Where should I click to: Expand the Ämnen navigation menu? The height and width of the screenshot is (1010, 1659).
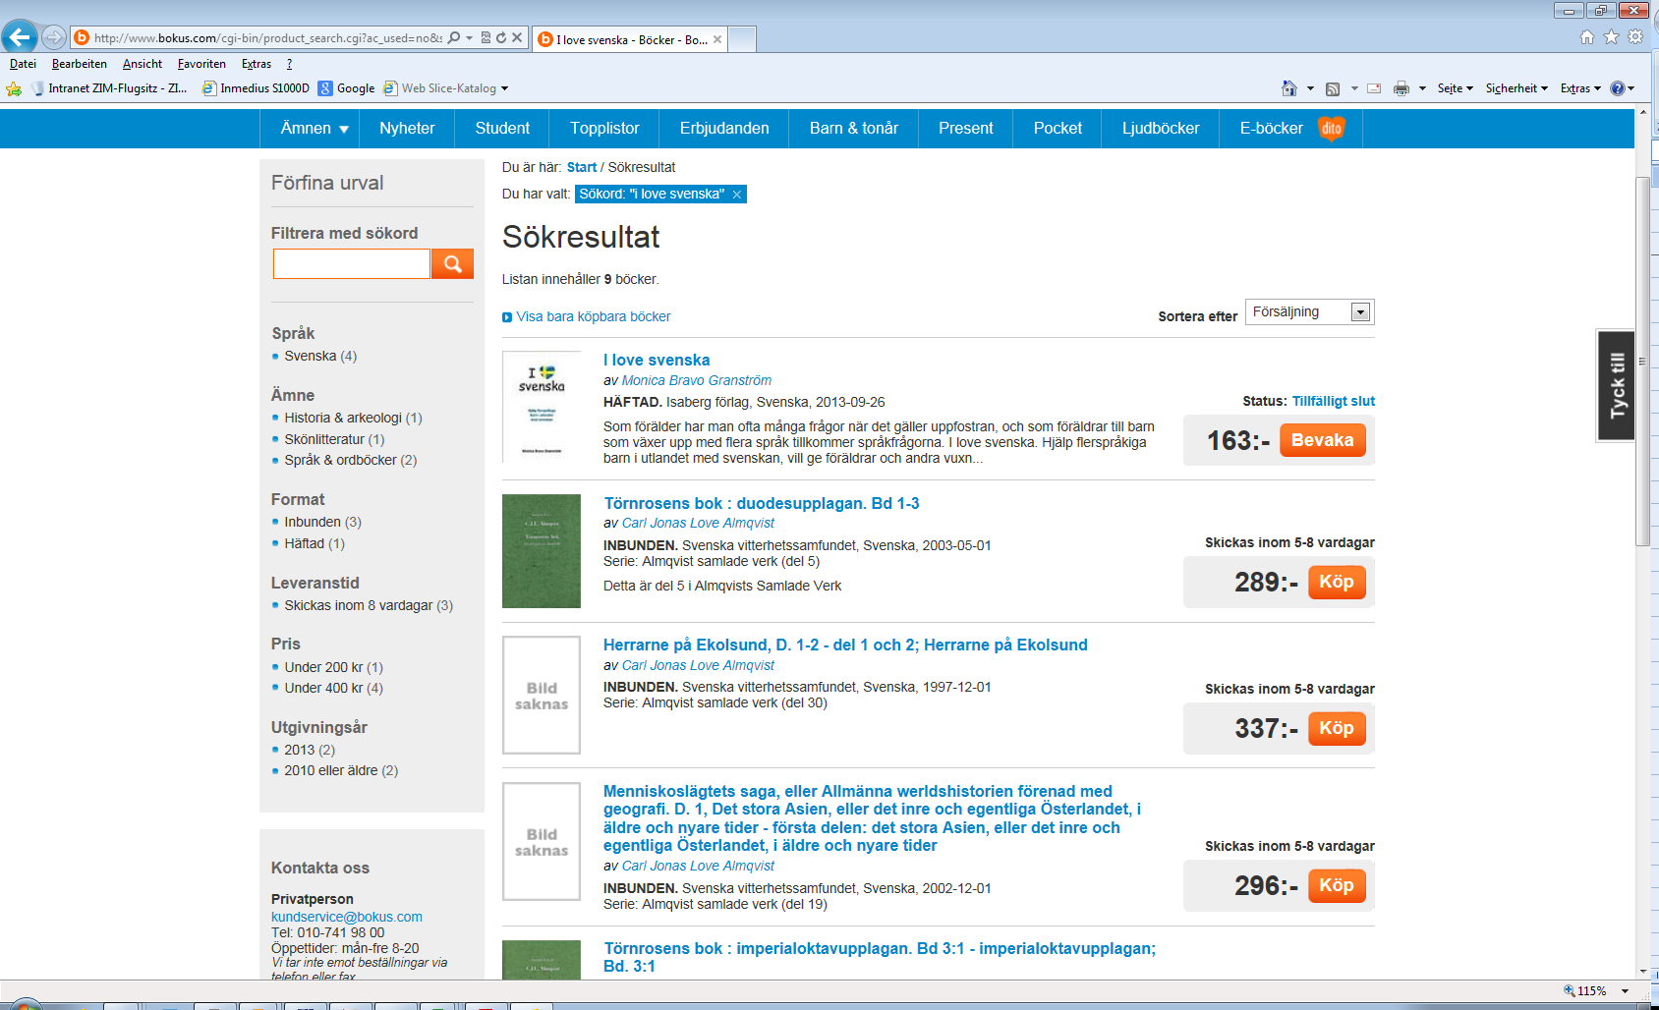pos(315,128)
